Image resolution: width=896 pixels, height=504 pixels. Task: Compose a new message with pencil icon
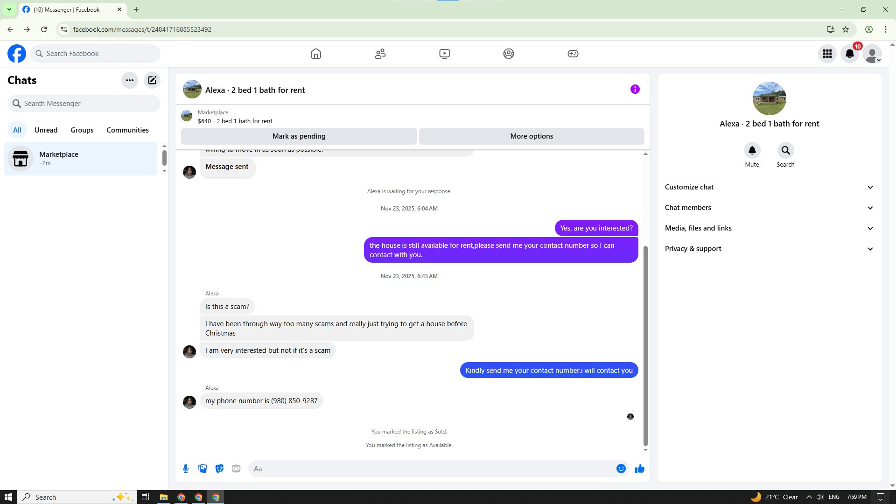(152, 80)
